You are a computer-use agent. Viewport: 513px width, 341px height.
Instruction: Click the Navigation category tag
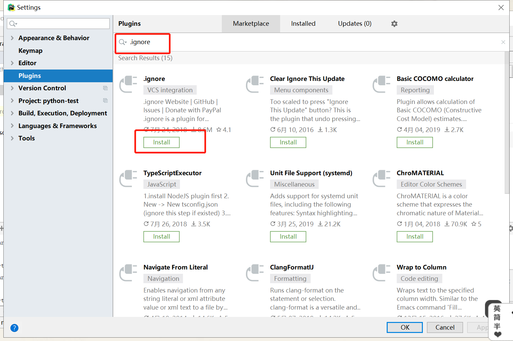coord(163,278)
